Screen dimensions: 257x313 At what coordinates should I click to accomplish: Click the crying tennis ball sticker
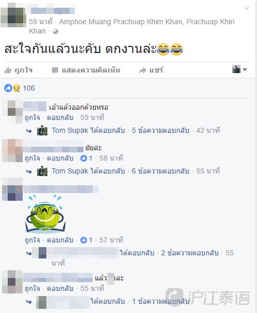[45, 214]
